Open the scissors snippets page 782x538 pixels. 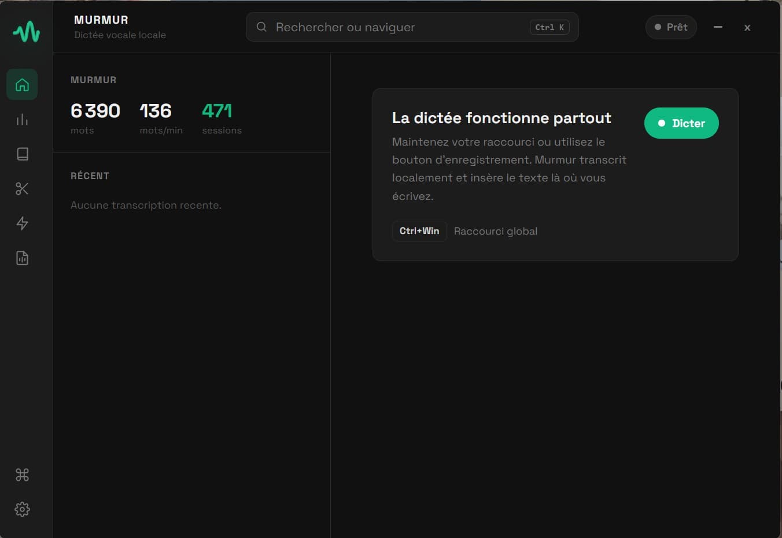click(x=22, y=188)
